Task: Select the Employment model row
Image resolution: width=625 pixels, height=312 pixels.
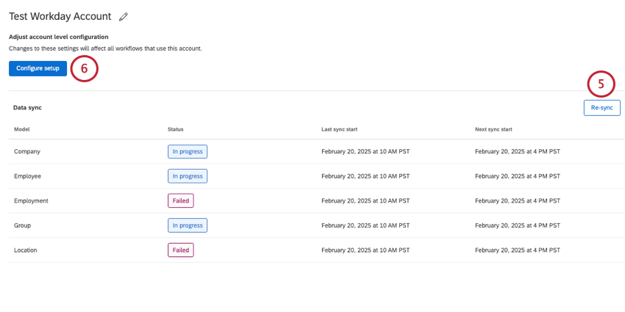Action: (x=31, y=200)
